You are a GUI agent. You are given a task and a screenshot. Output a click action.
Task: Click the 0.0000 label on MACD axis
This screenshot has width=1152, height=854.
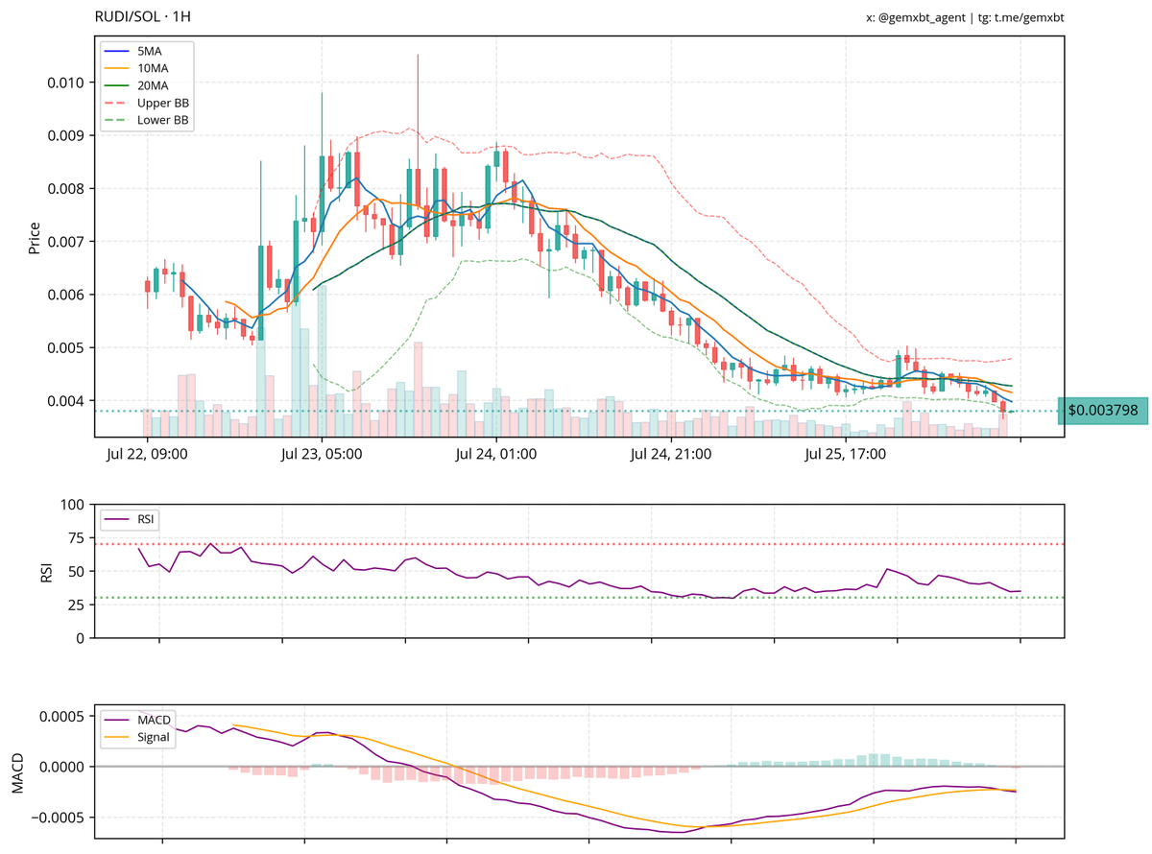[60, 767]
